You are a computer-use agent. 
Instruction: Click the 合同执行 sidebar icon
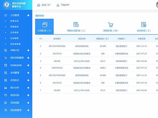(6, 80)
